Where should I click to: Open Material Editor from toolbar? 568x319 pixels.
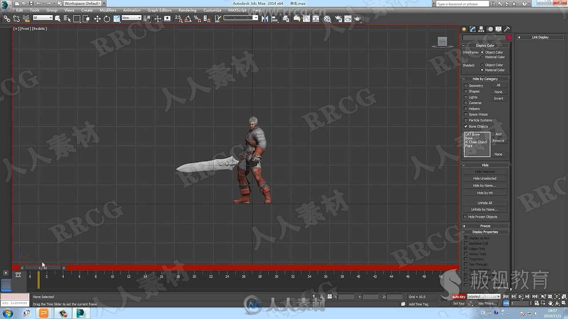pos(327,19)
